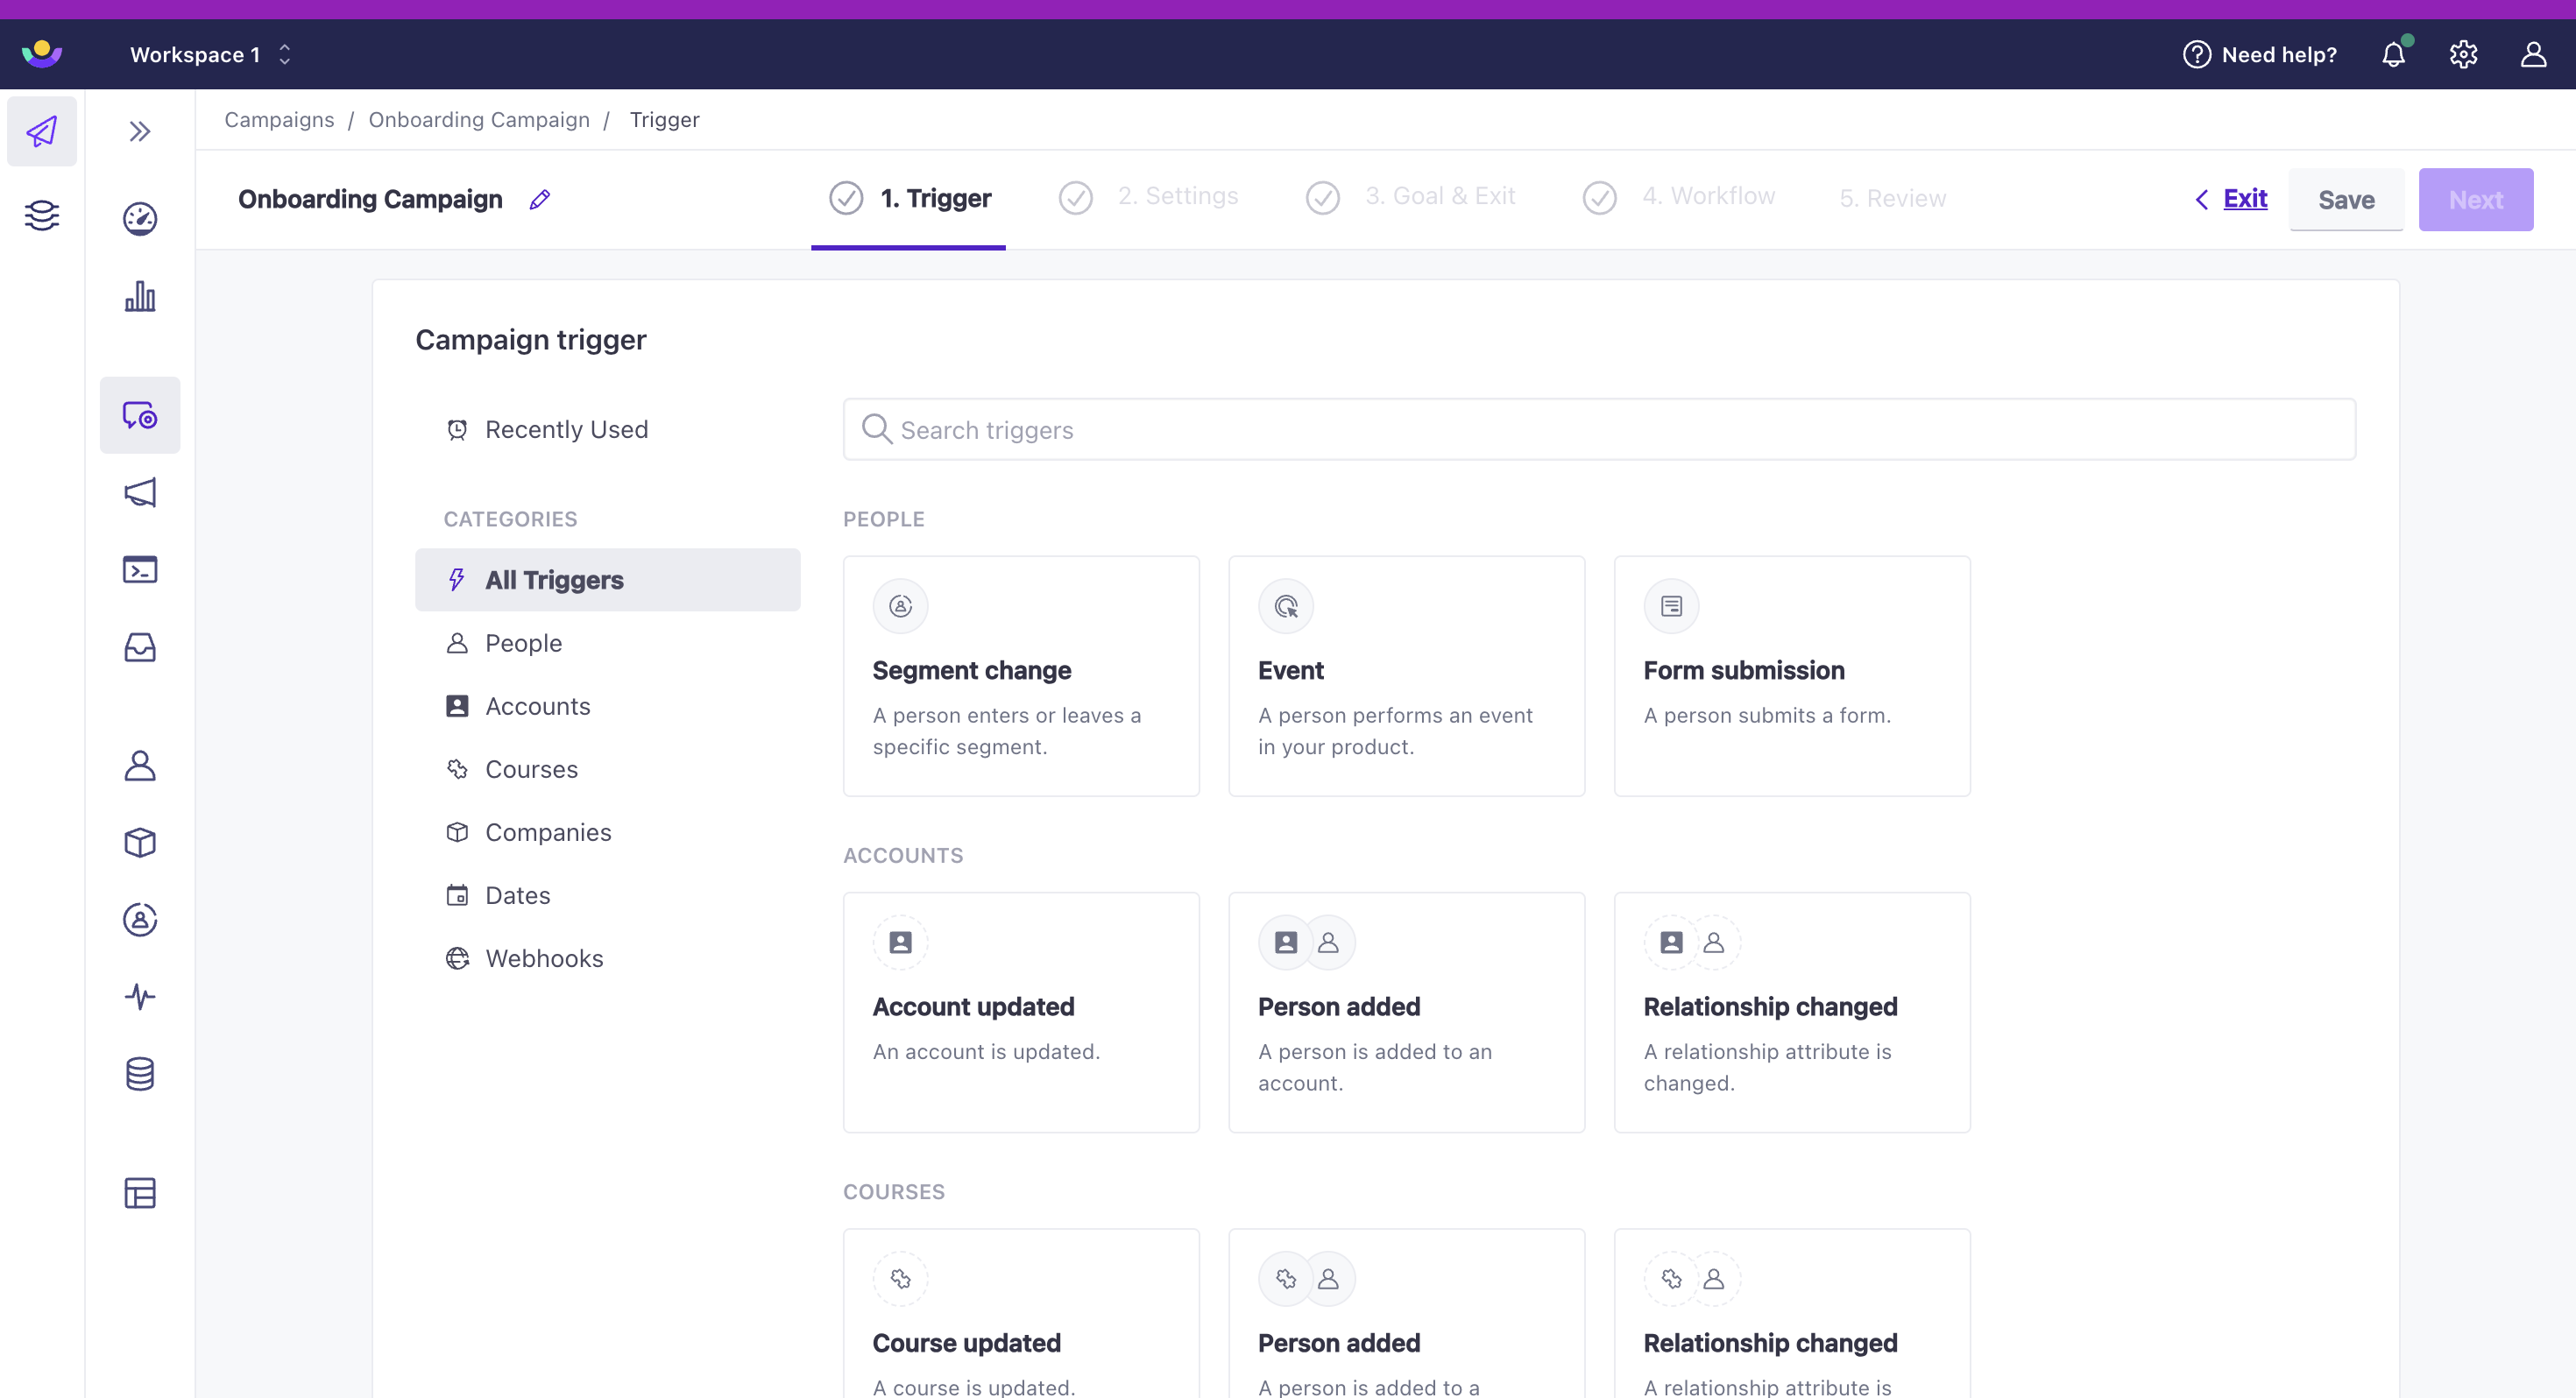Click the Save button
This screenshot has height=1398, width=2576.
(2346, 199)
